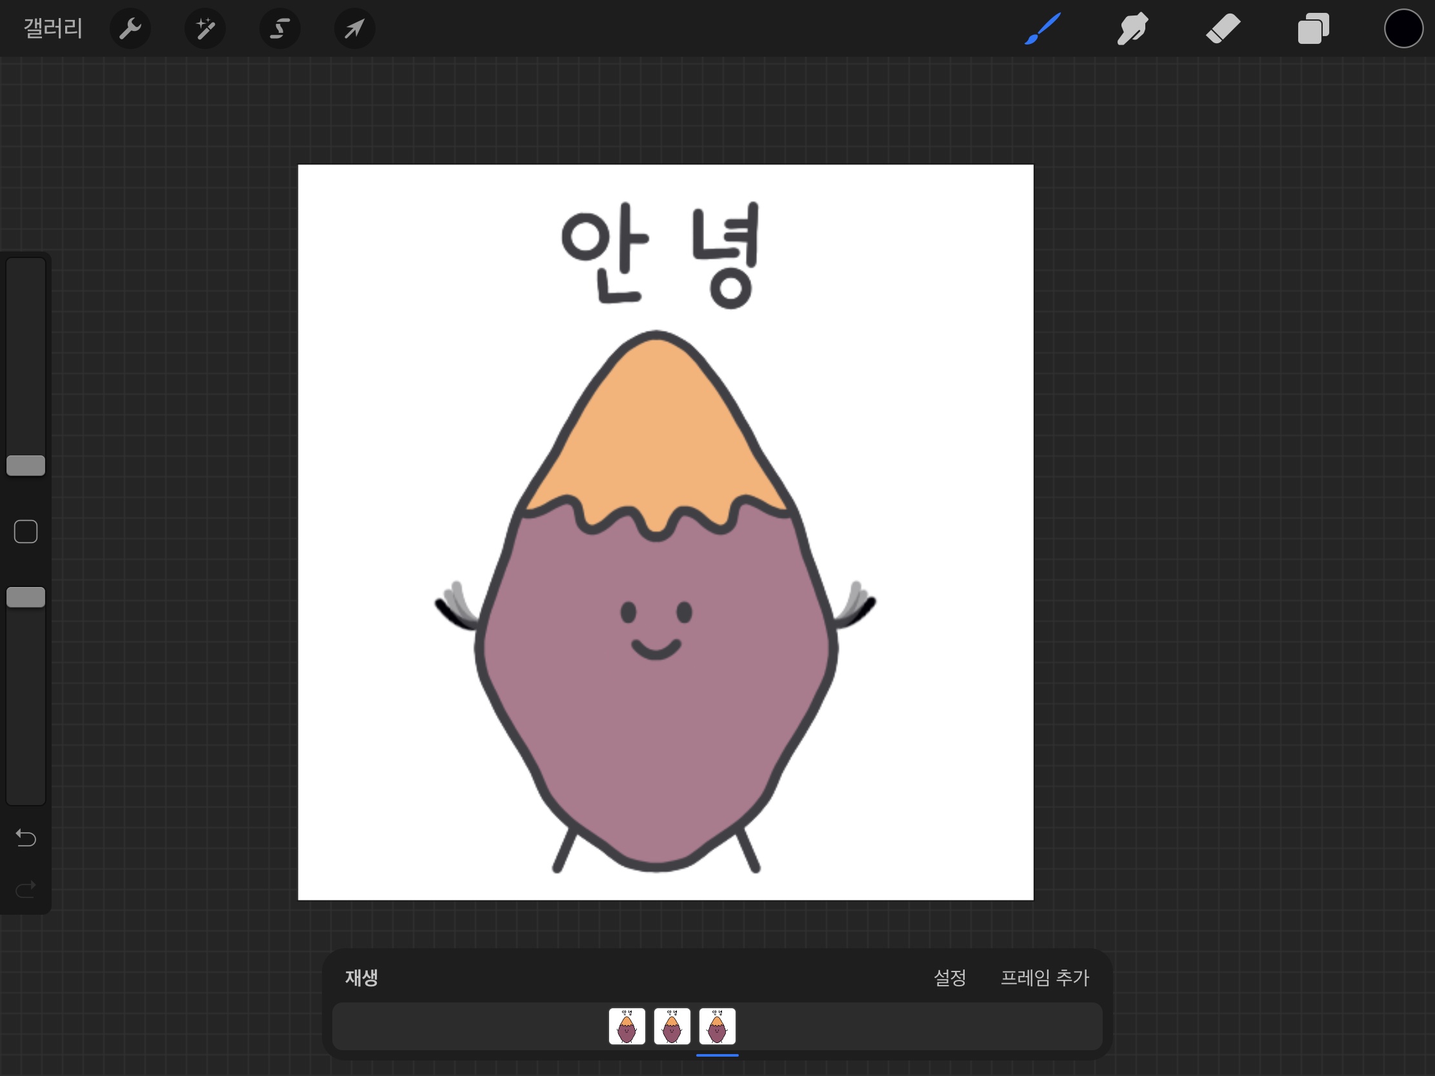Activate the Transform arrow tool
The image size is (1435, 1076).
(x=354, y=28)
